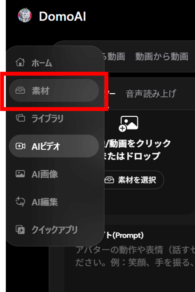Switch to the 動画から動画 tab
The width and height of the screenshot is (195, 292).
coord(162,56)
